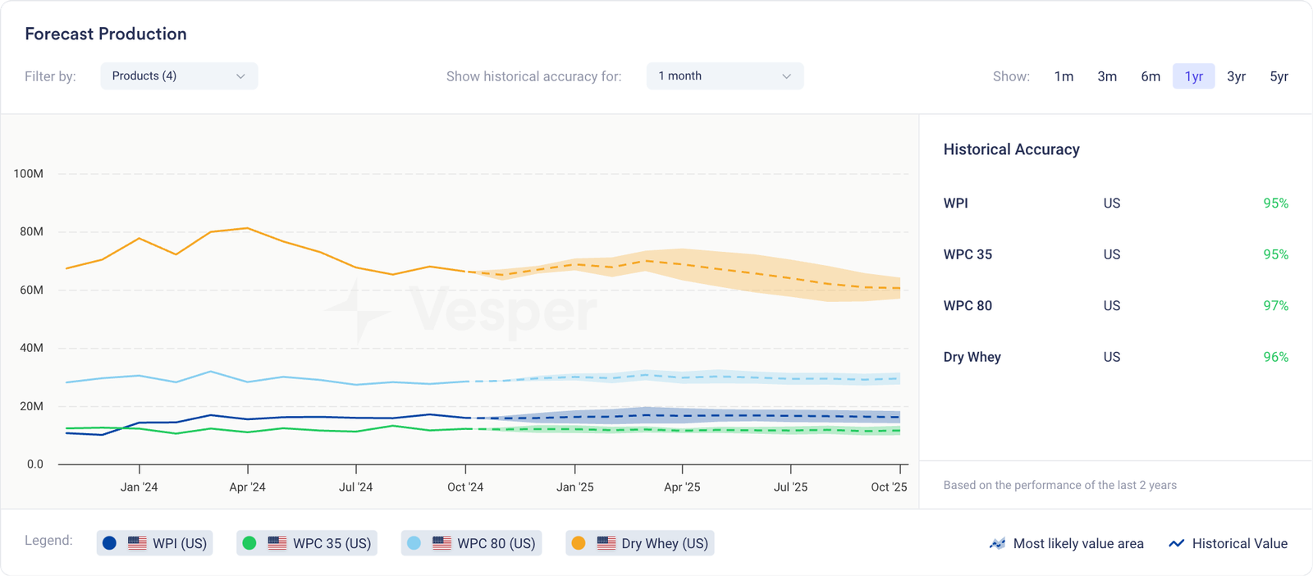Click the blue WPI color dot

tap(109, 543)
